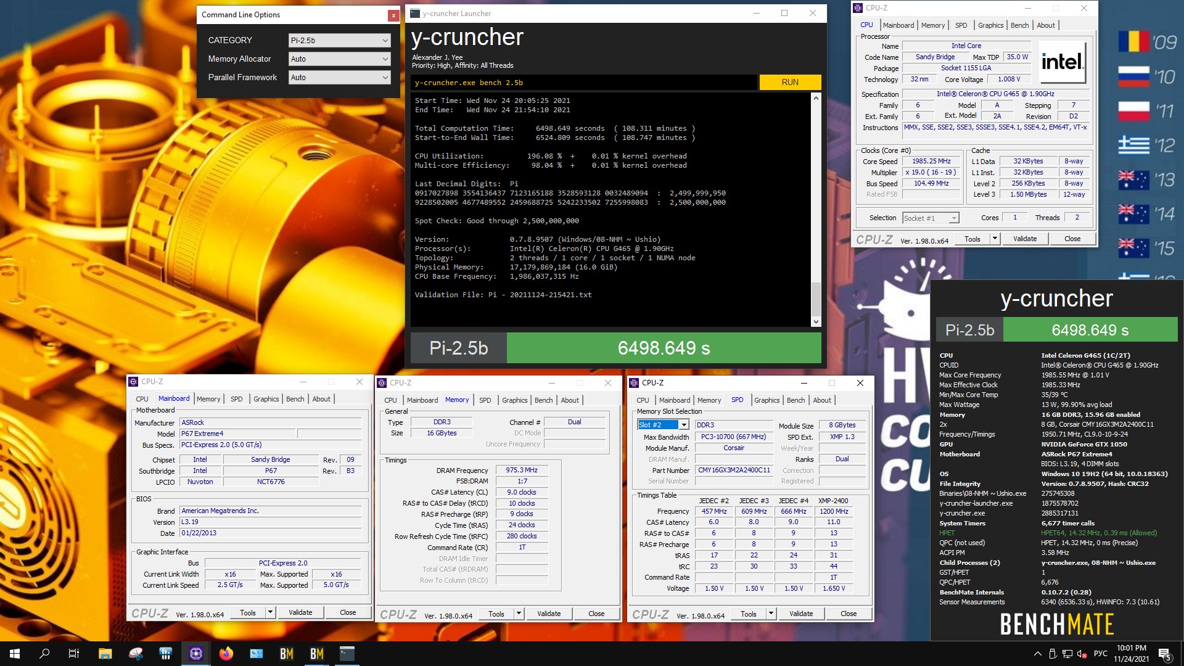
Task: Open the first BenchMate BM taskbar icon
Action: tap(287, 654)
